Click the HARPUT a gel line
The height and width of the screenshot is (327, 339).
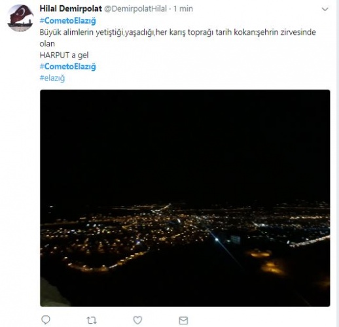pyautogui.click(x=64, y=55)
